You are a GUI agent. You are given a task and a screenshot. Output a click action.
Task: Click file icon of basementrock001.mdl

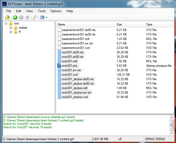tap(59, 39)
